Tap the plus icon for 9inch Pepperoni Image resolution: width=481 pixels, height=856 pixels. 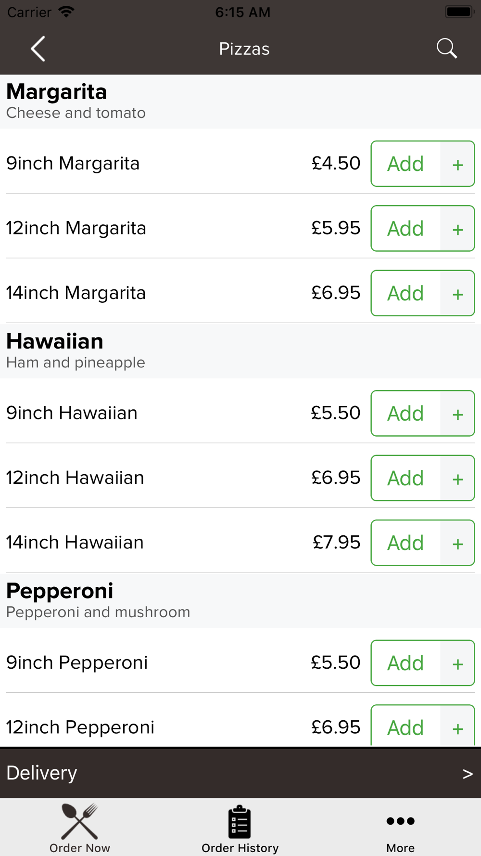457,663
